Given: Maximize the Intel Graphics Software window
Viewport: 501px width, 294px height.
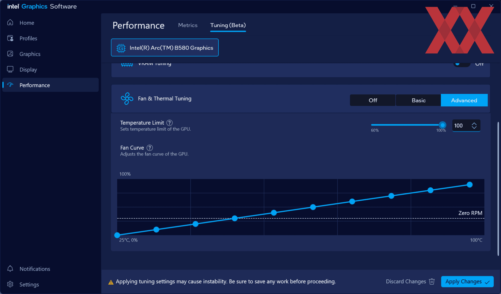Looking at the screenshot, I should (x=473, y=6).
